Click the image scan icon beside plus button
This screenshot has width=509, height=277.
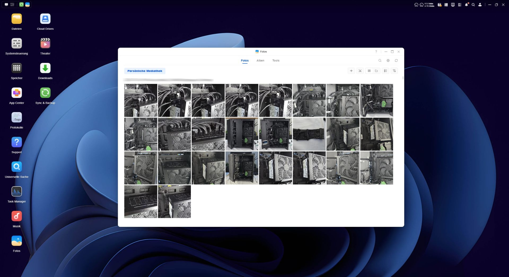pyautogui.click(x=360, y=71)
